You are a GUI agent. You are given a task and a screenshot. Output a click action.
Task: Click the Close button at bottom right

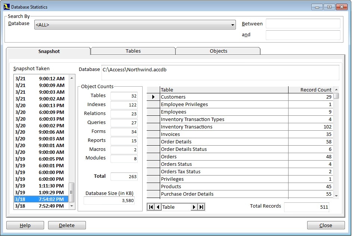[325, 225]
